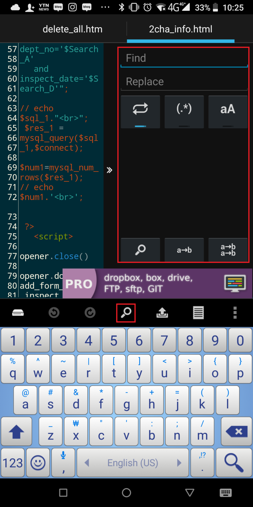This screenshot has height=507, width=253.
Task: Redo the last edit
Action: [90, 313]
